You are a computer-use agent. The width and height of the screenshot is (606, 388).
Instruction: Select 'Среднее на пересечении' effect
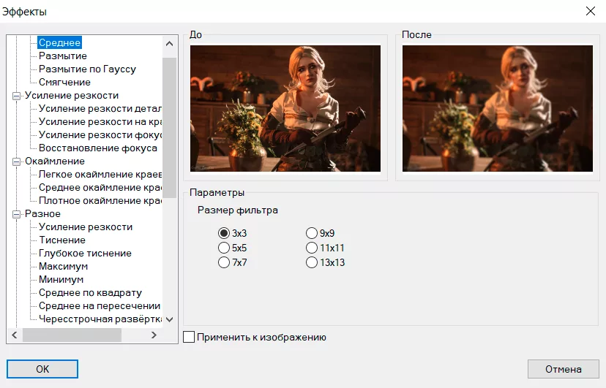(x=100, y=306)
